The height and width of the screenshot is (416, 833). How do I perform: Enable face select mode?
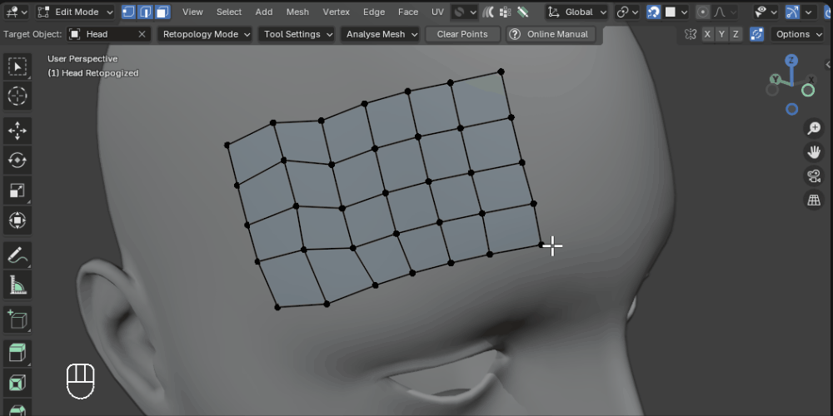162,12
